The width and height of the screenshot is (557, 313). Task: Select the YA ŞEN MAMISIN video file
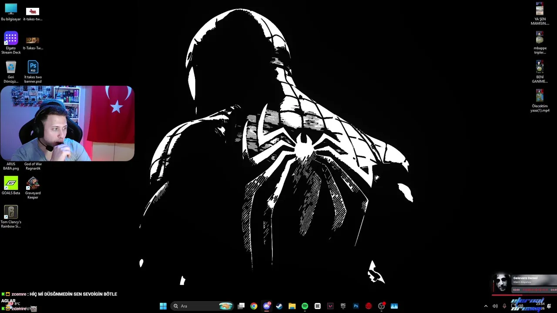(x=540, y=14)
